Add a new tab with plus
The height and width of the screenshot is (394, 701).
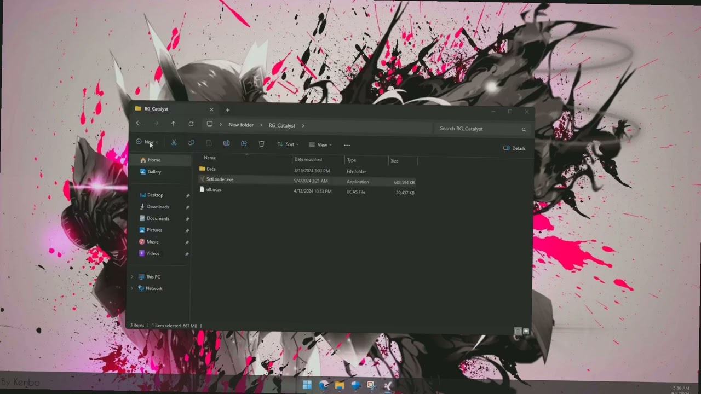[228, 110]
